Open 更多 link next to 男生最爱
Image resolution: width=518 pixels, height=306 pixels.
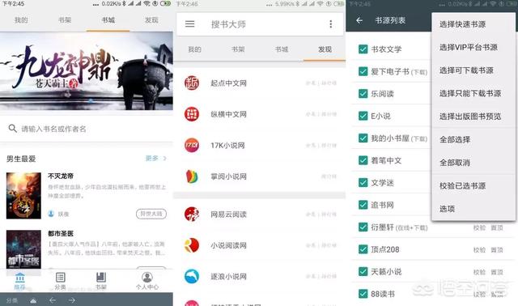[x=156, y=159]
